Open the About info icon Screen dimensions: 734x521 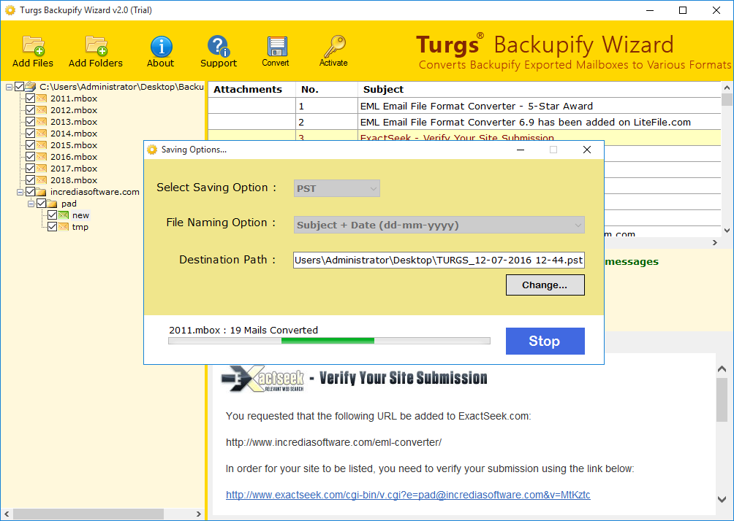(x=161, y=46)
